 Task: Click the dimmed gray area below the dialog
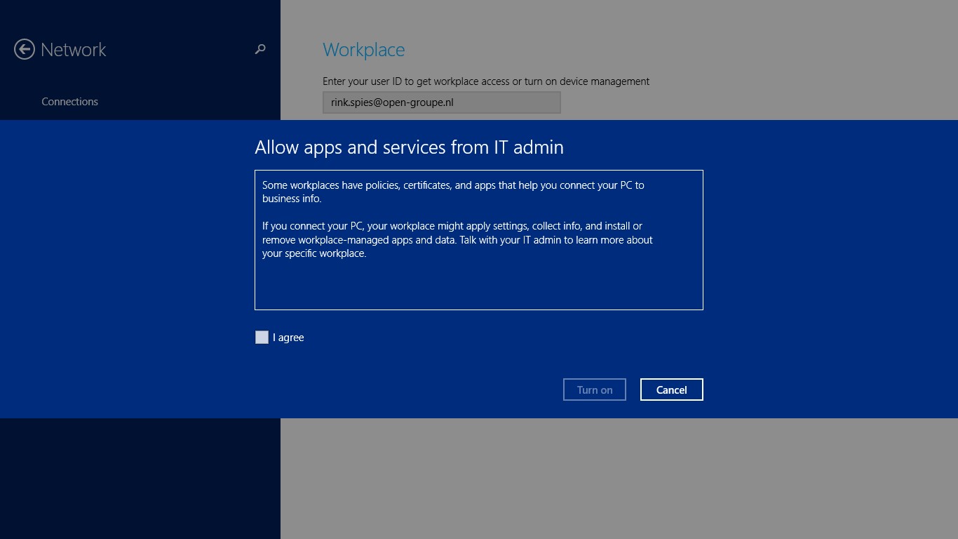[619, 479]
